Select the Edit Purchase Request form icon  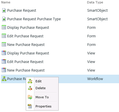click(4, 36)
